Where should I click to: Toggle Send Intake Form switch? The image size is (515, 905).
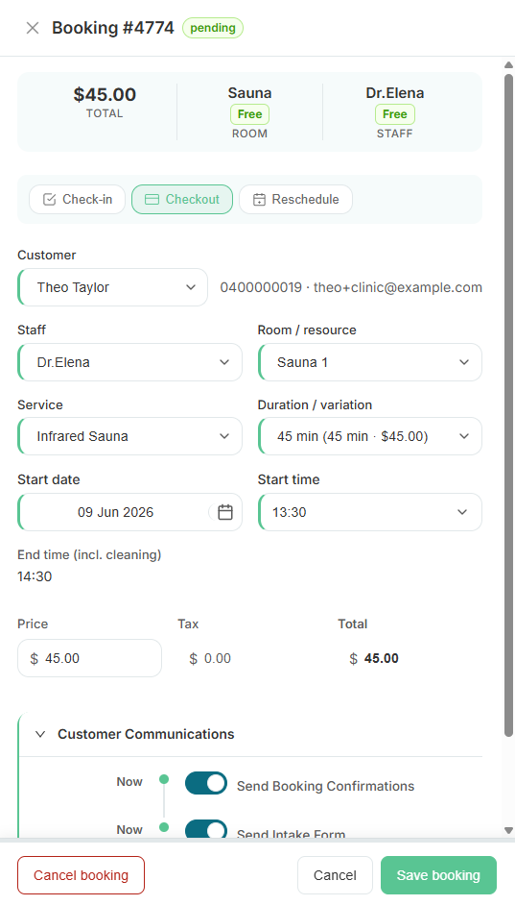[x=205, y=829]
